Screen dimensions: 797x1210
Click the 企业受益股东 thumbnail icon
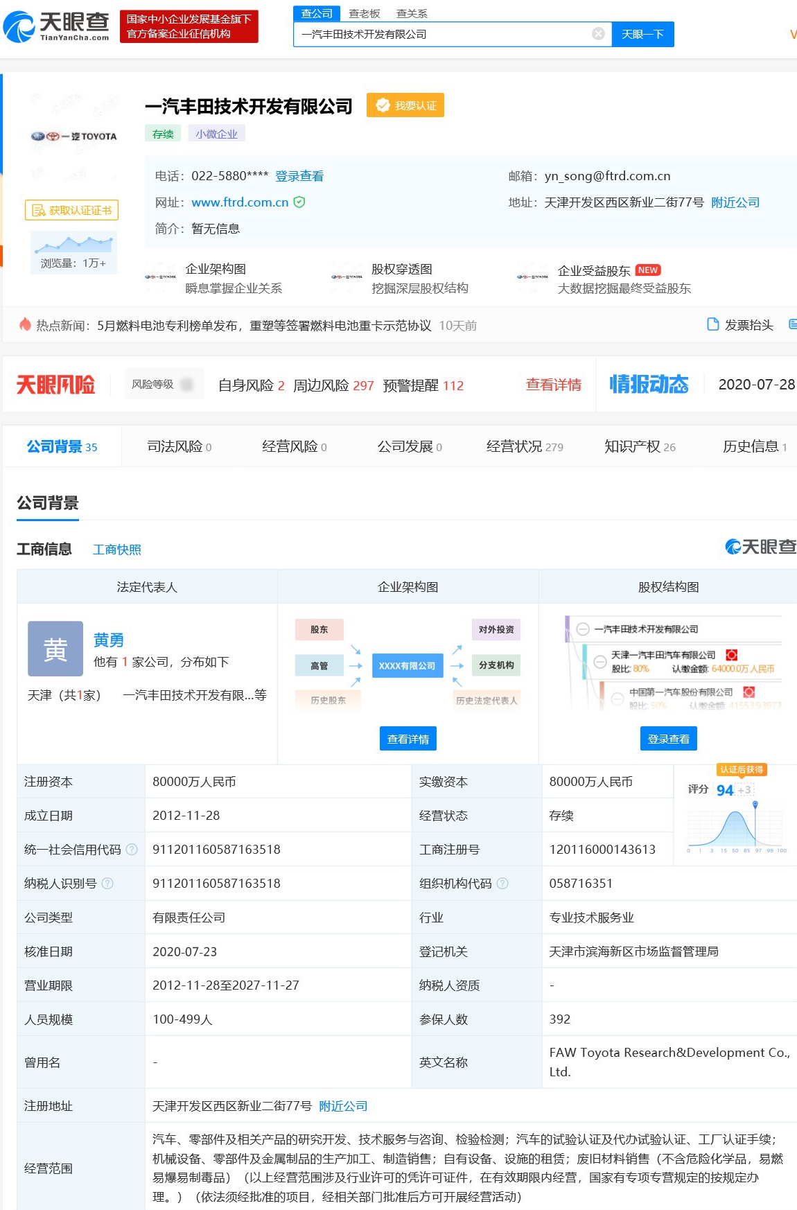532,277
